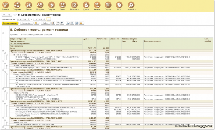Click the Найти... button
The width and height of the screenshot is (215, 130).
point(46,23)
